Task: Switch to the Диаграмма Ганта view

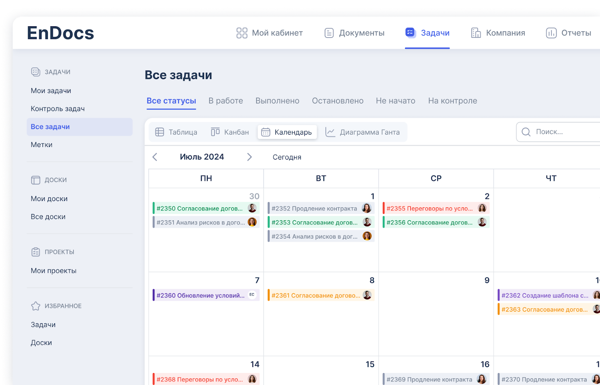Action: (x=363, y=132)
